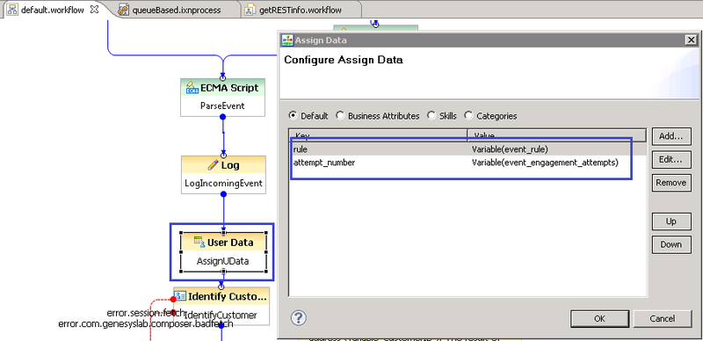Screen dimensions: 703x341
Task: Select the attempt_number key row
Action: [324, 163]
